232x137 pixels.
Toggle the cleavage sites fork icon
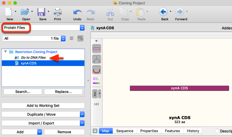pos(96,59)
